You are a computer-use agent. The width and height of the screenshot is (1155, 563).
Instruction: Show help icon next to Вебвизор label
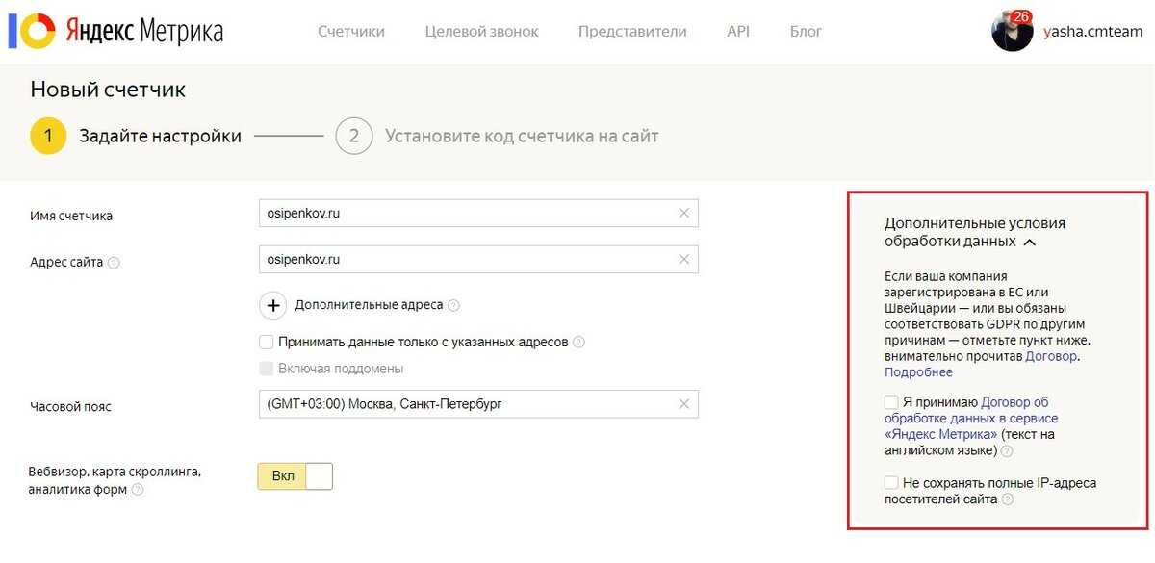[x=138, y=490]
